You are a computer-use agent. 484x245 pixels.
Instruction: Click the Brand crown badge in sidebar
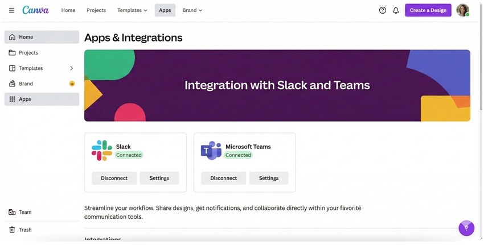point(72,84)
